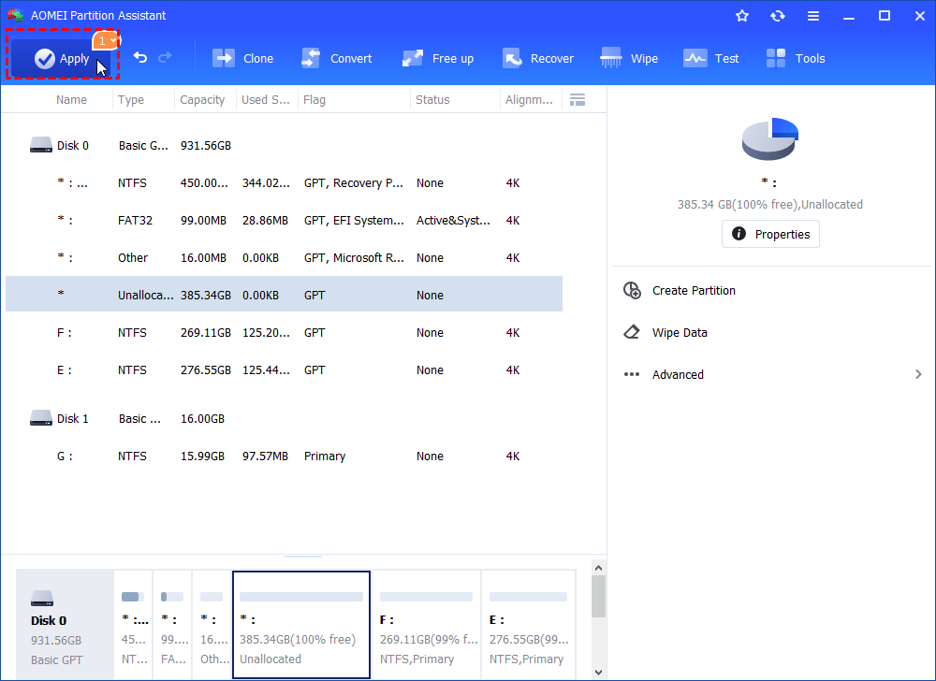Expand the Advanced options arrow
This screenshot has height=681, width=936.
pyautogui.click(x=918, y=374)
